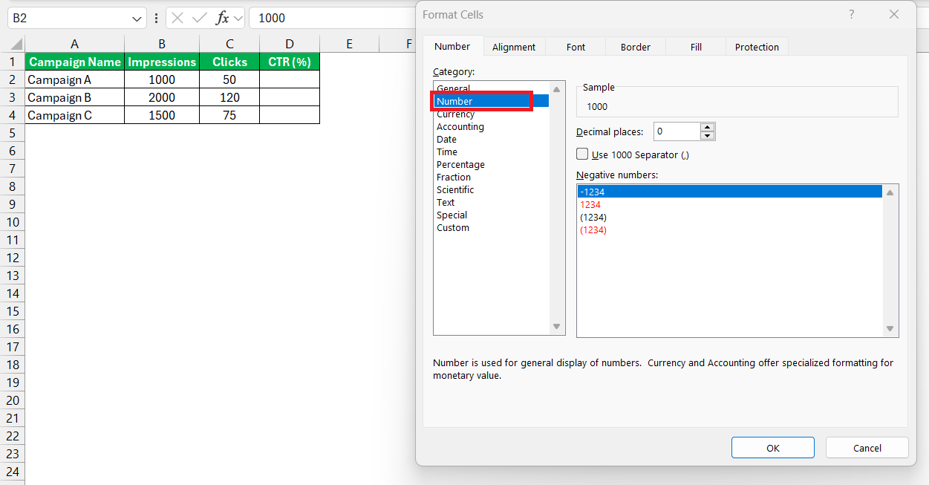Viewport: 929px width, 485px height.
Task: Confirm entry with formula bar checkmark
Action: pyautogui.click(x=200, y=18)
